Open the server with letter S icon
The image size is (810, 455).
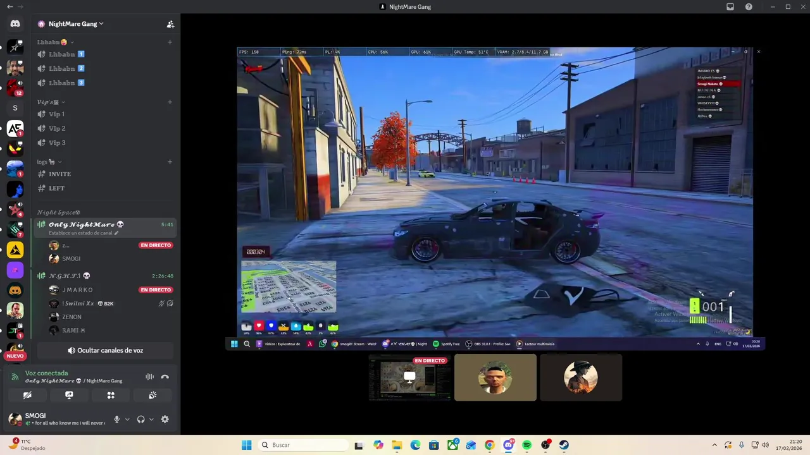(x=15, y=108)
